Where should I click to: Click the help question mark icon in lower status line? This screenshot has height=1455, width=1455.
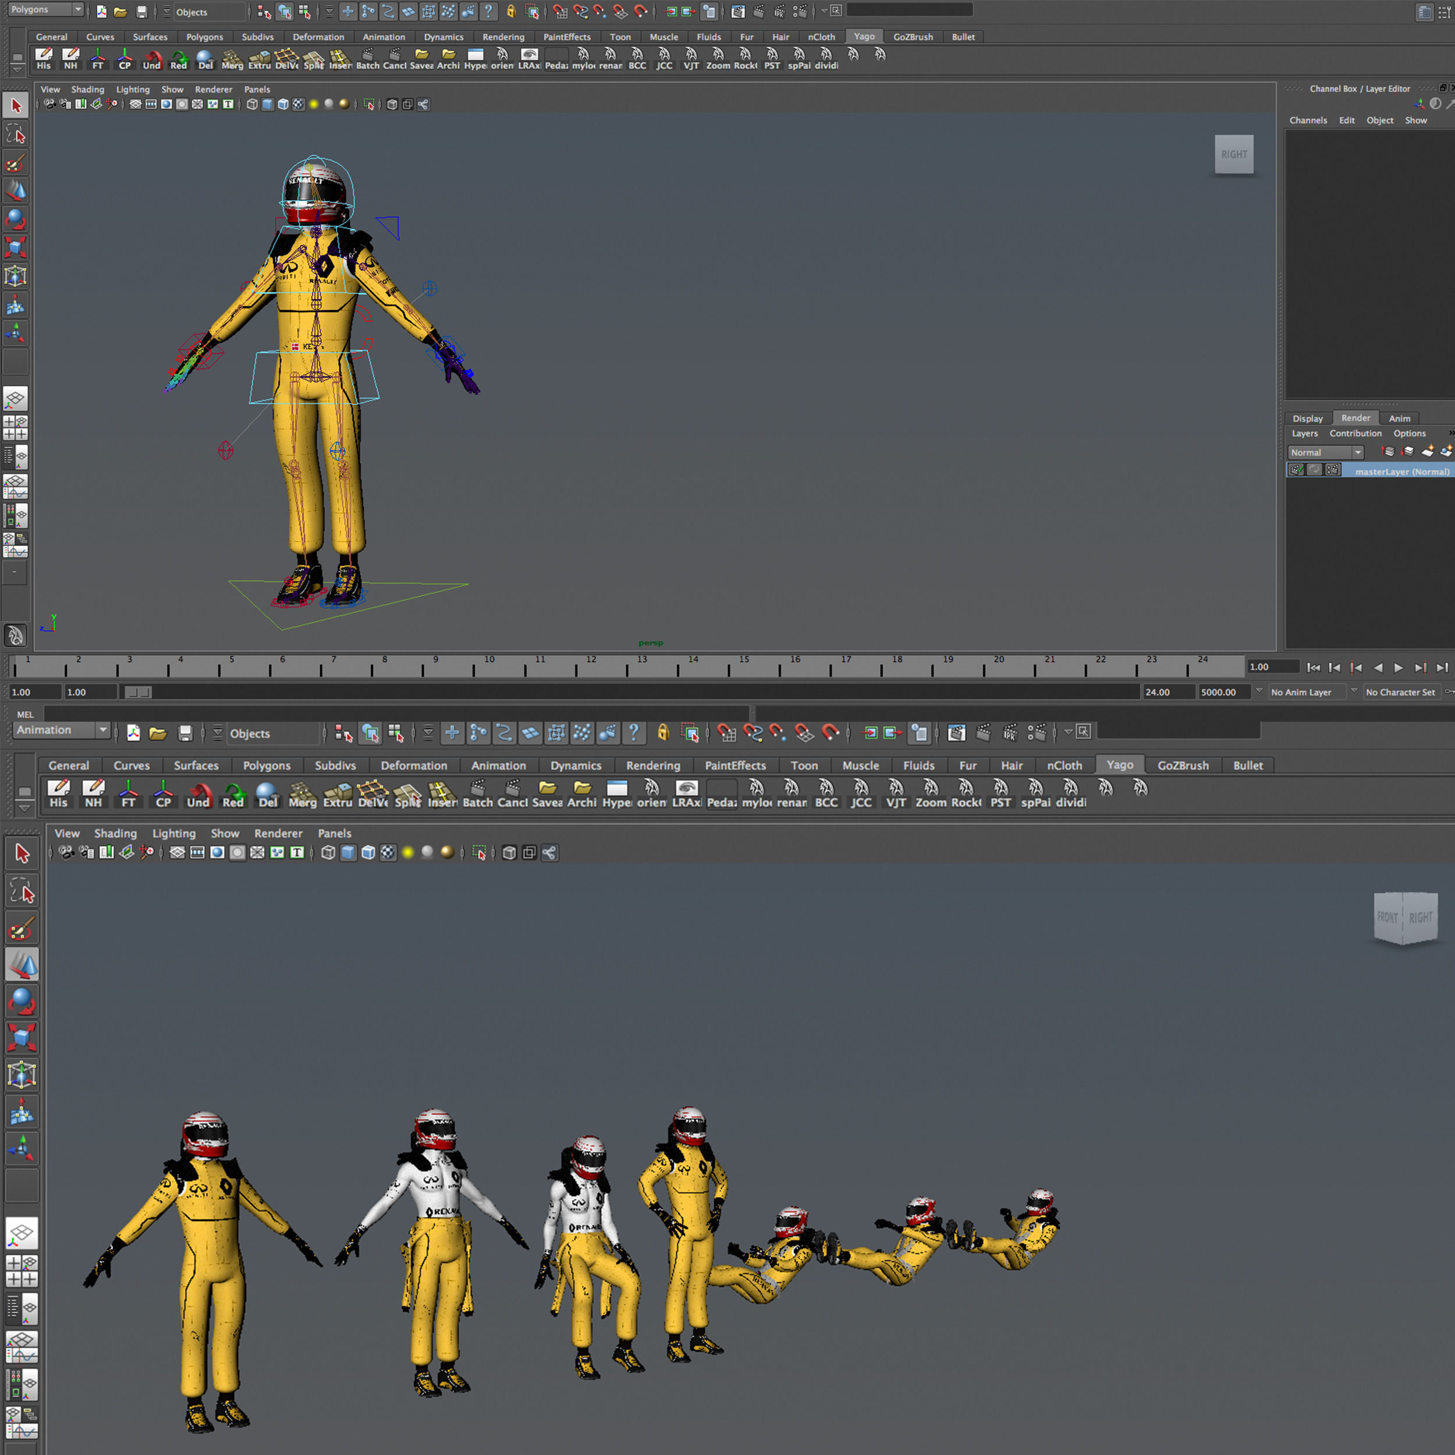[634, 733]
